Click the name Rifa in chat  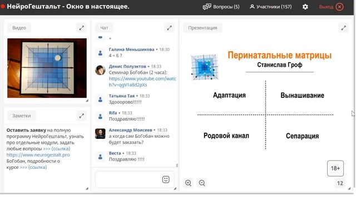tap(113, 113)
